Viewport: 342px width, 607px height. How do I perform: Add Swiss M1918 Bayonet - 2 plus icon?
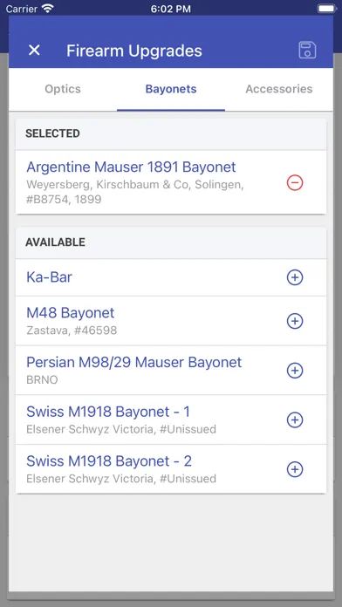[295, 469]
